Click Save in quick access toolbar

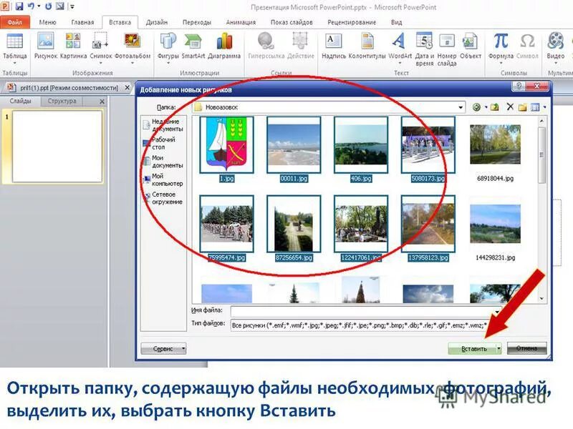tap(19, 6)
